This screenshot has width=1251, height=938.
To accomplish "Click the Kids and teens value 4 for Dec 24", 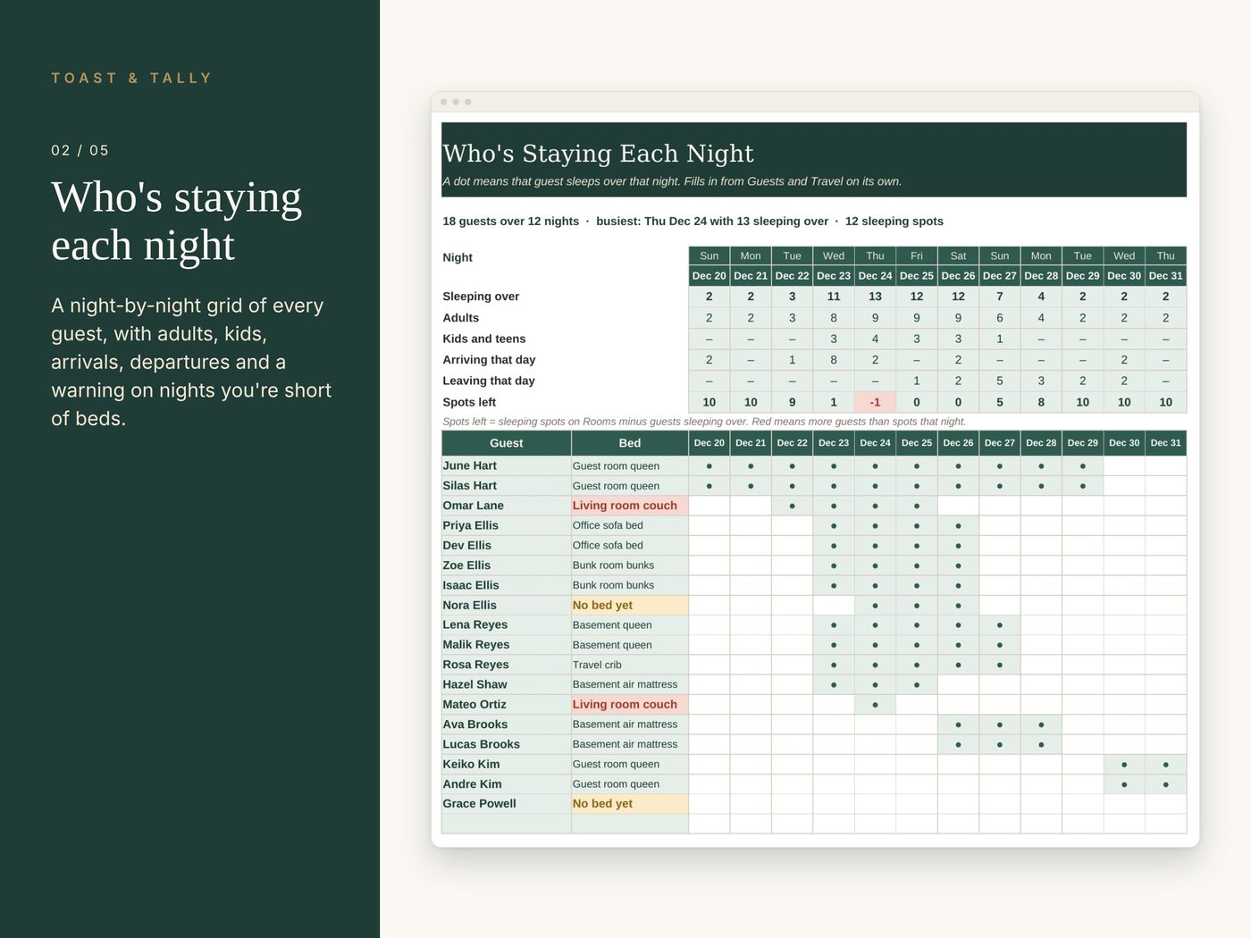I will pyautogui.click(x=875, y=339).
